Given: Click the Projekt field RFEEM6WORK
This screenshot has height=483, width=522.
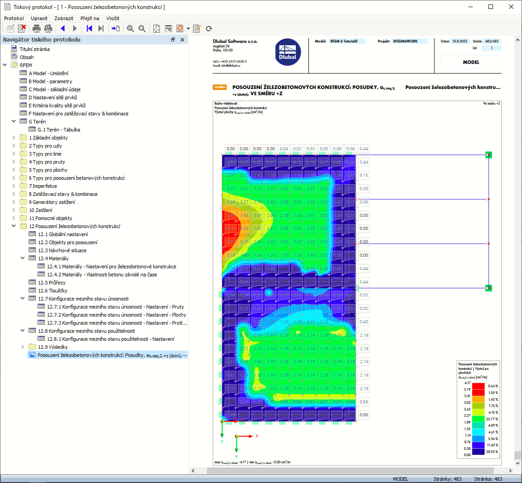Looking at the screenshot, I should click(410, 41).
